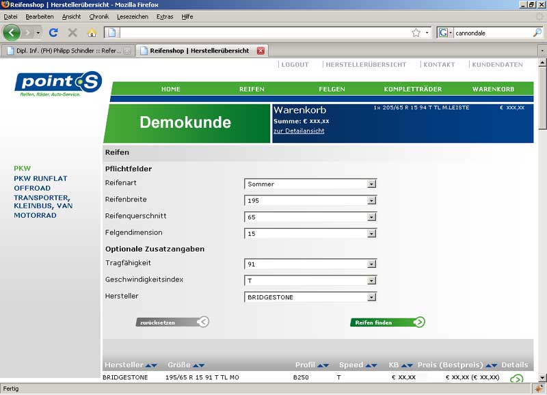Sort results by Hersteller column arrows

coord(151,365)
